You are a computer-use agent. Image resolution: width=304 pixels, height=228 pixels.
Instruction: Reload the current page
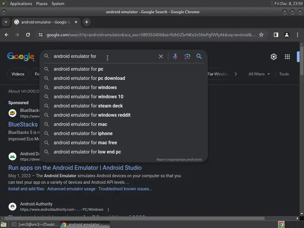click(x=28, y=35)
